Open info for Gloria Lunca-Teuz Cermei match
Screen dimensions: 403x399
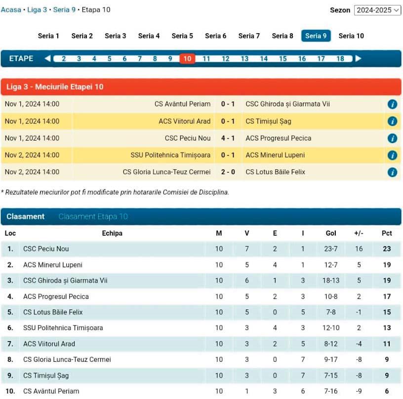click(x=392, y=172)
